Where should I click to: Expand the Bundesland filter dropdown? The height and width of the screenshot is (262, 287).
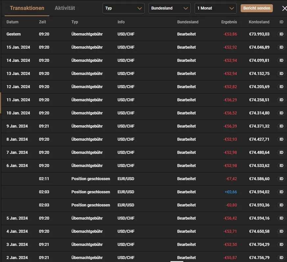tap(169, 8)
